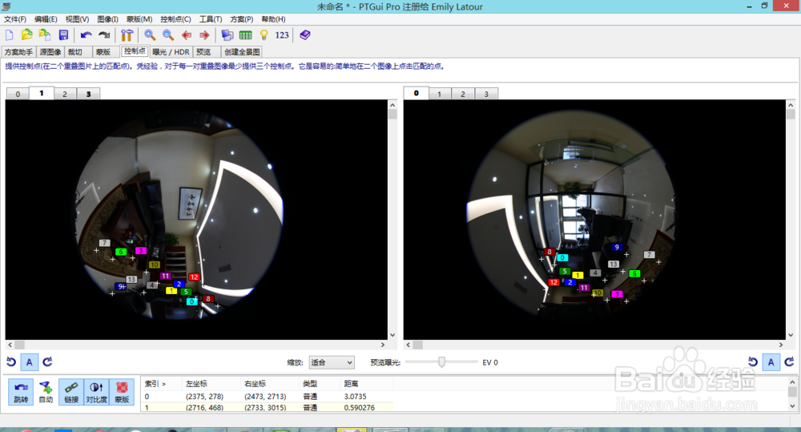Image resolution: width=801 pixels, height=432 pixels.
Task: Save the project using floppy icon
Action: coord(63,34)
